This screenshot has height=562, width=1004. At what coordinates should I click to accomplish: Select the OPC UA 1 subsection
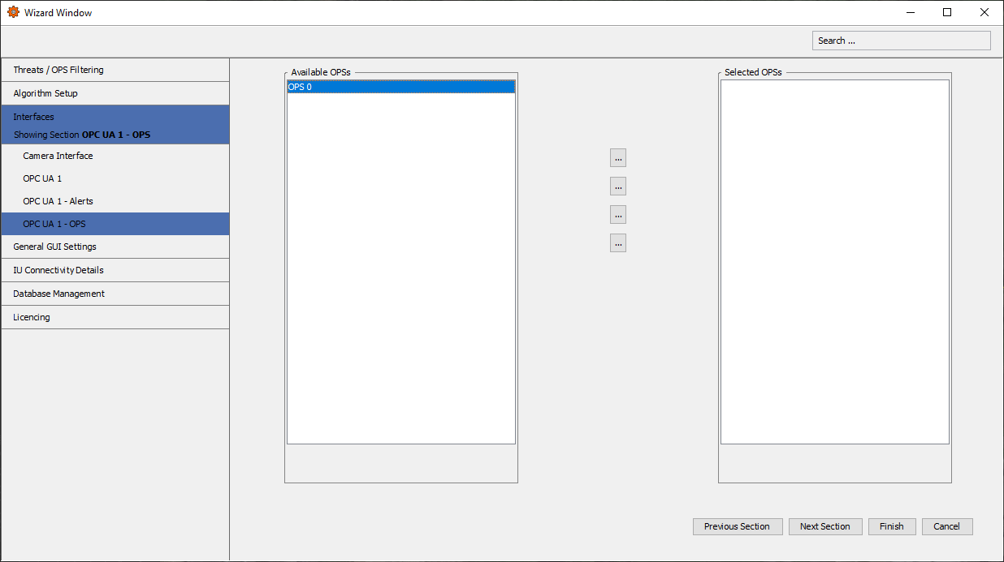tap(42, 178)
